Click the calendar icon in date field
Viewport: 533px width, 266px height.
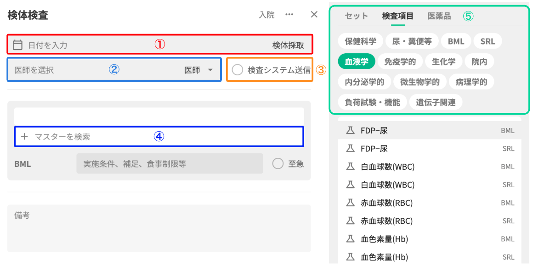(x=18, y=45)
